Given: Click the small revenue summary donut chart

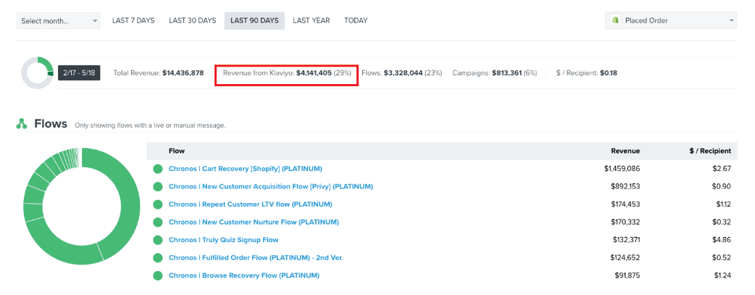Looking at the screenshot, I should click(x=38, y=72).
